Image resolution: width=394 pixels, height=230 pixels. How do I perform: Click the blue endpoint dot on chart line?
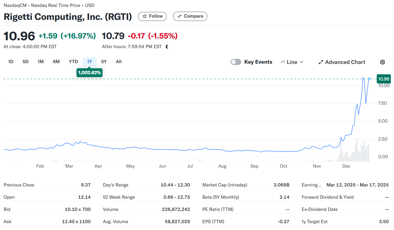pyautogui.click(x=369, y=79)
